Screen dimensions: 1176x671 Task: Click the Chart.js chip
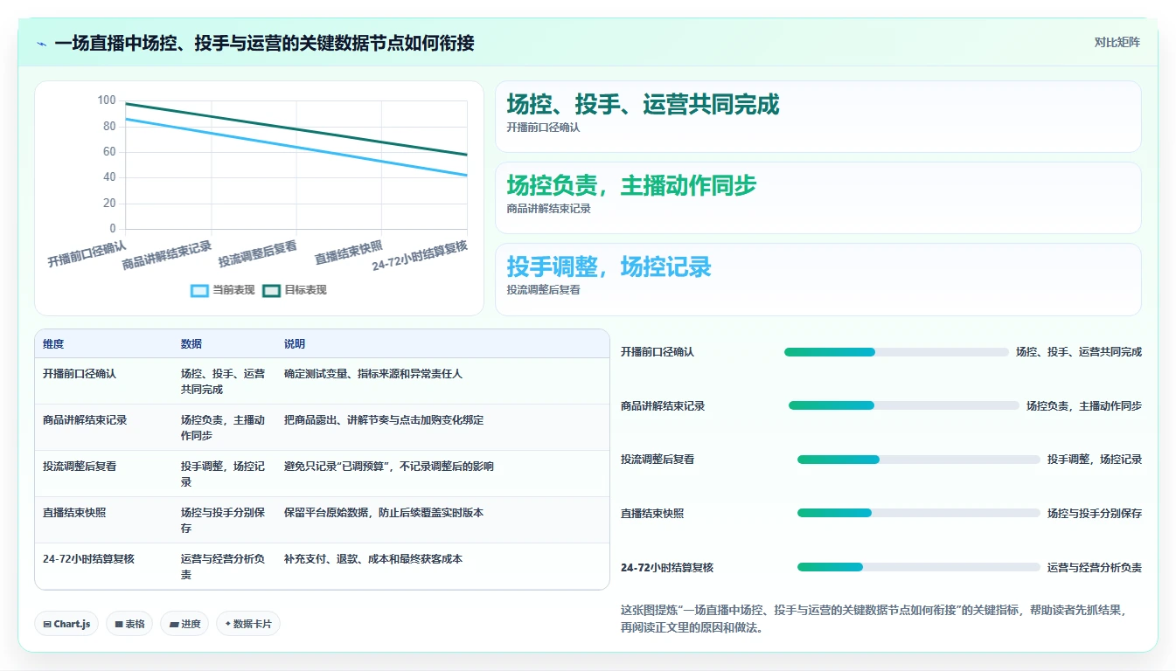pos(67,624)
